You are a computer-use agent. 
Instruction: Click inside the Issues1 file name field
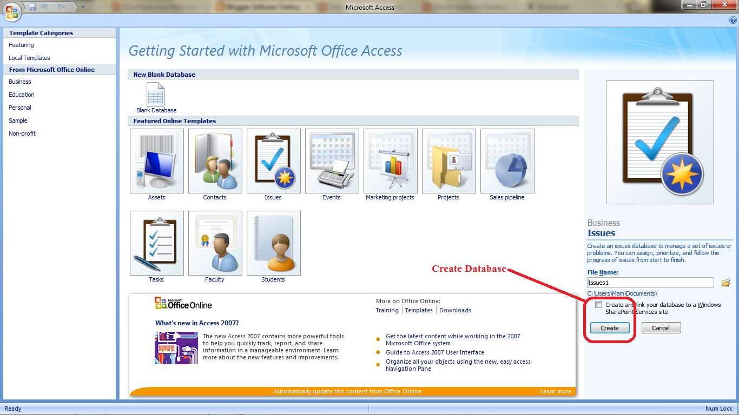coord(649,282)
